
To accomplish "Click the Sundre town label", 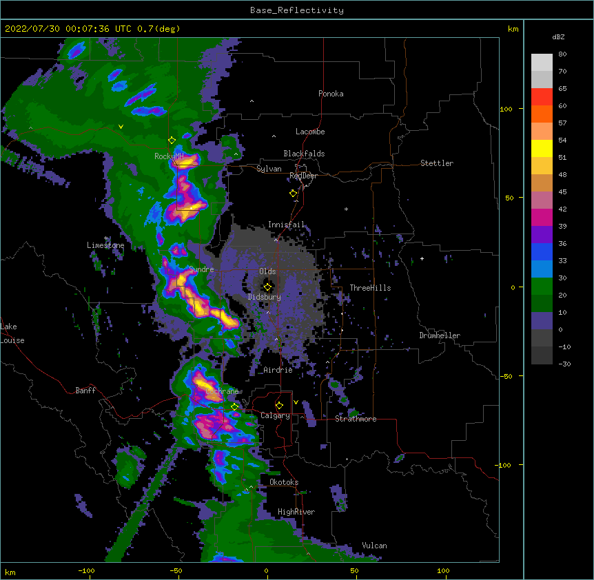I will click(201, 269).
